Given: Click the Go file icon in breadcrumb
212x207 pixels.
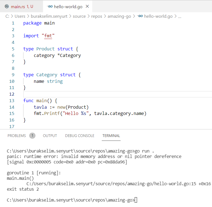Looking at the screenshot, I should (x=140, y=16).
